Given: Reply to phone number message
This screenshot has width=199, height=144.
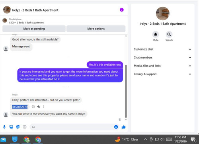Looking at the screenshot, I should (39, 107).
